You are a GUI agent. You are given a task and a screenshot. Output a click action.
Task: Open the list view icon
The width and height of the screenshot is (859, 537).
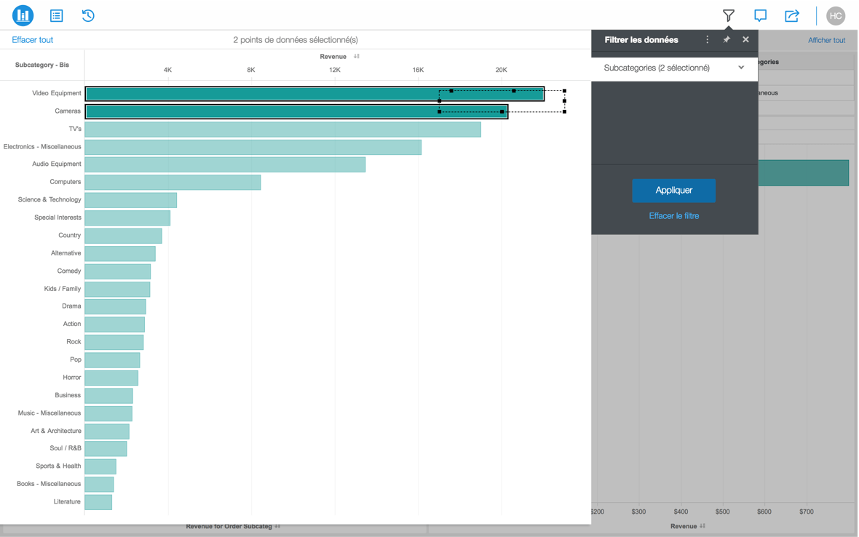tap(57, 16)
